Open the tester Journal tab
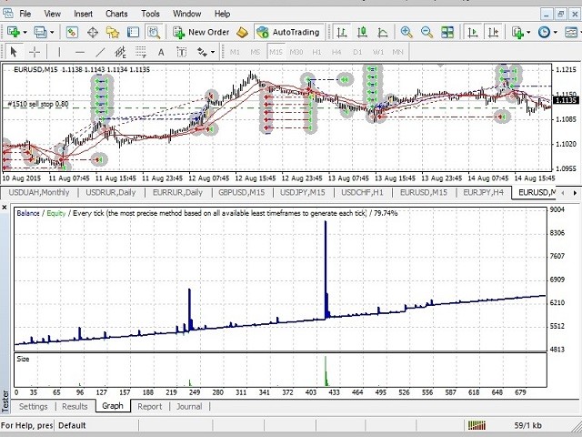 189,407
